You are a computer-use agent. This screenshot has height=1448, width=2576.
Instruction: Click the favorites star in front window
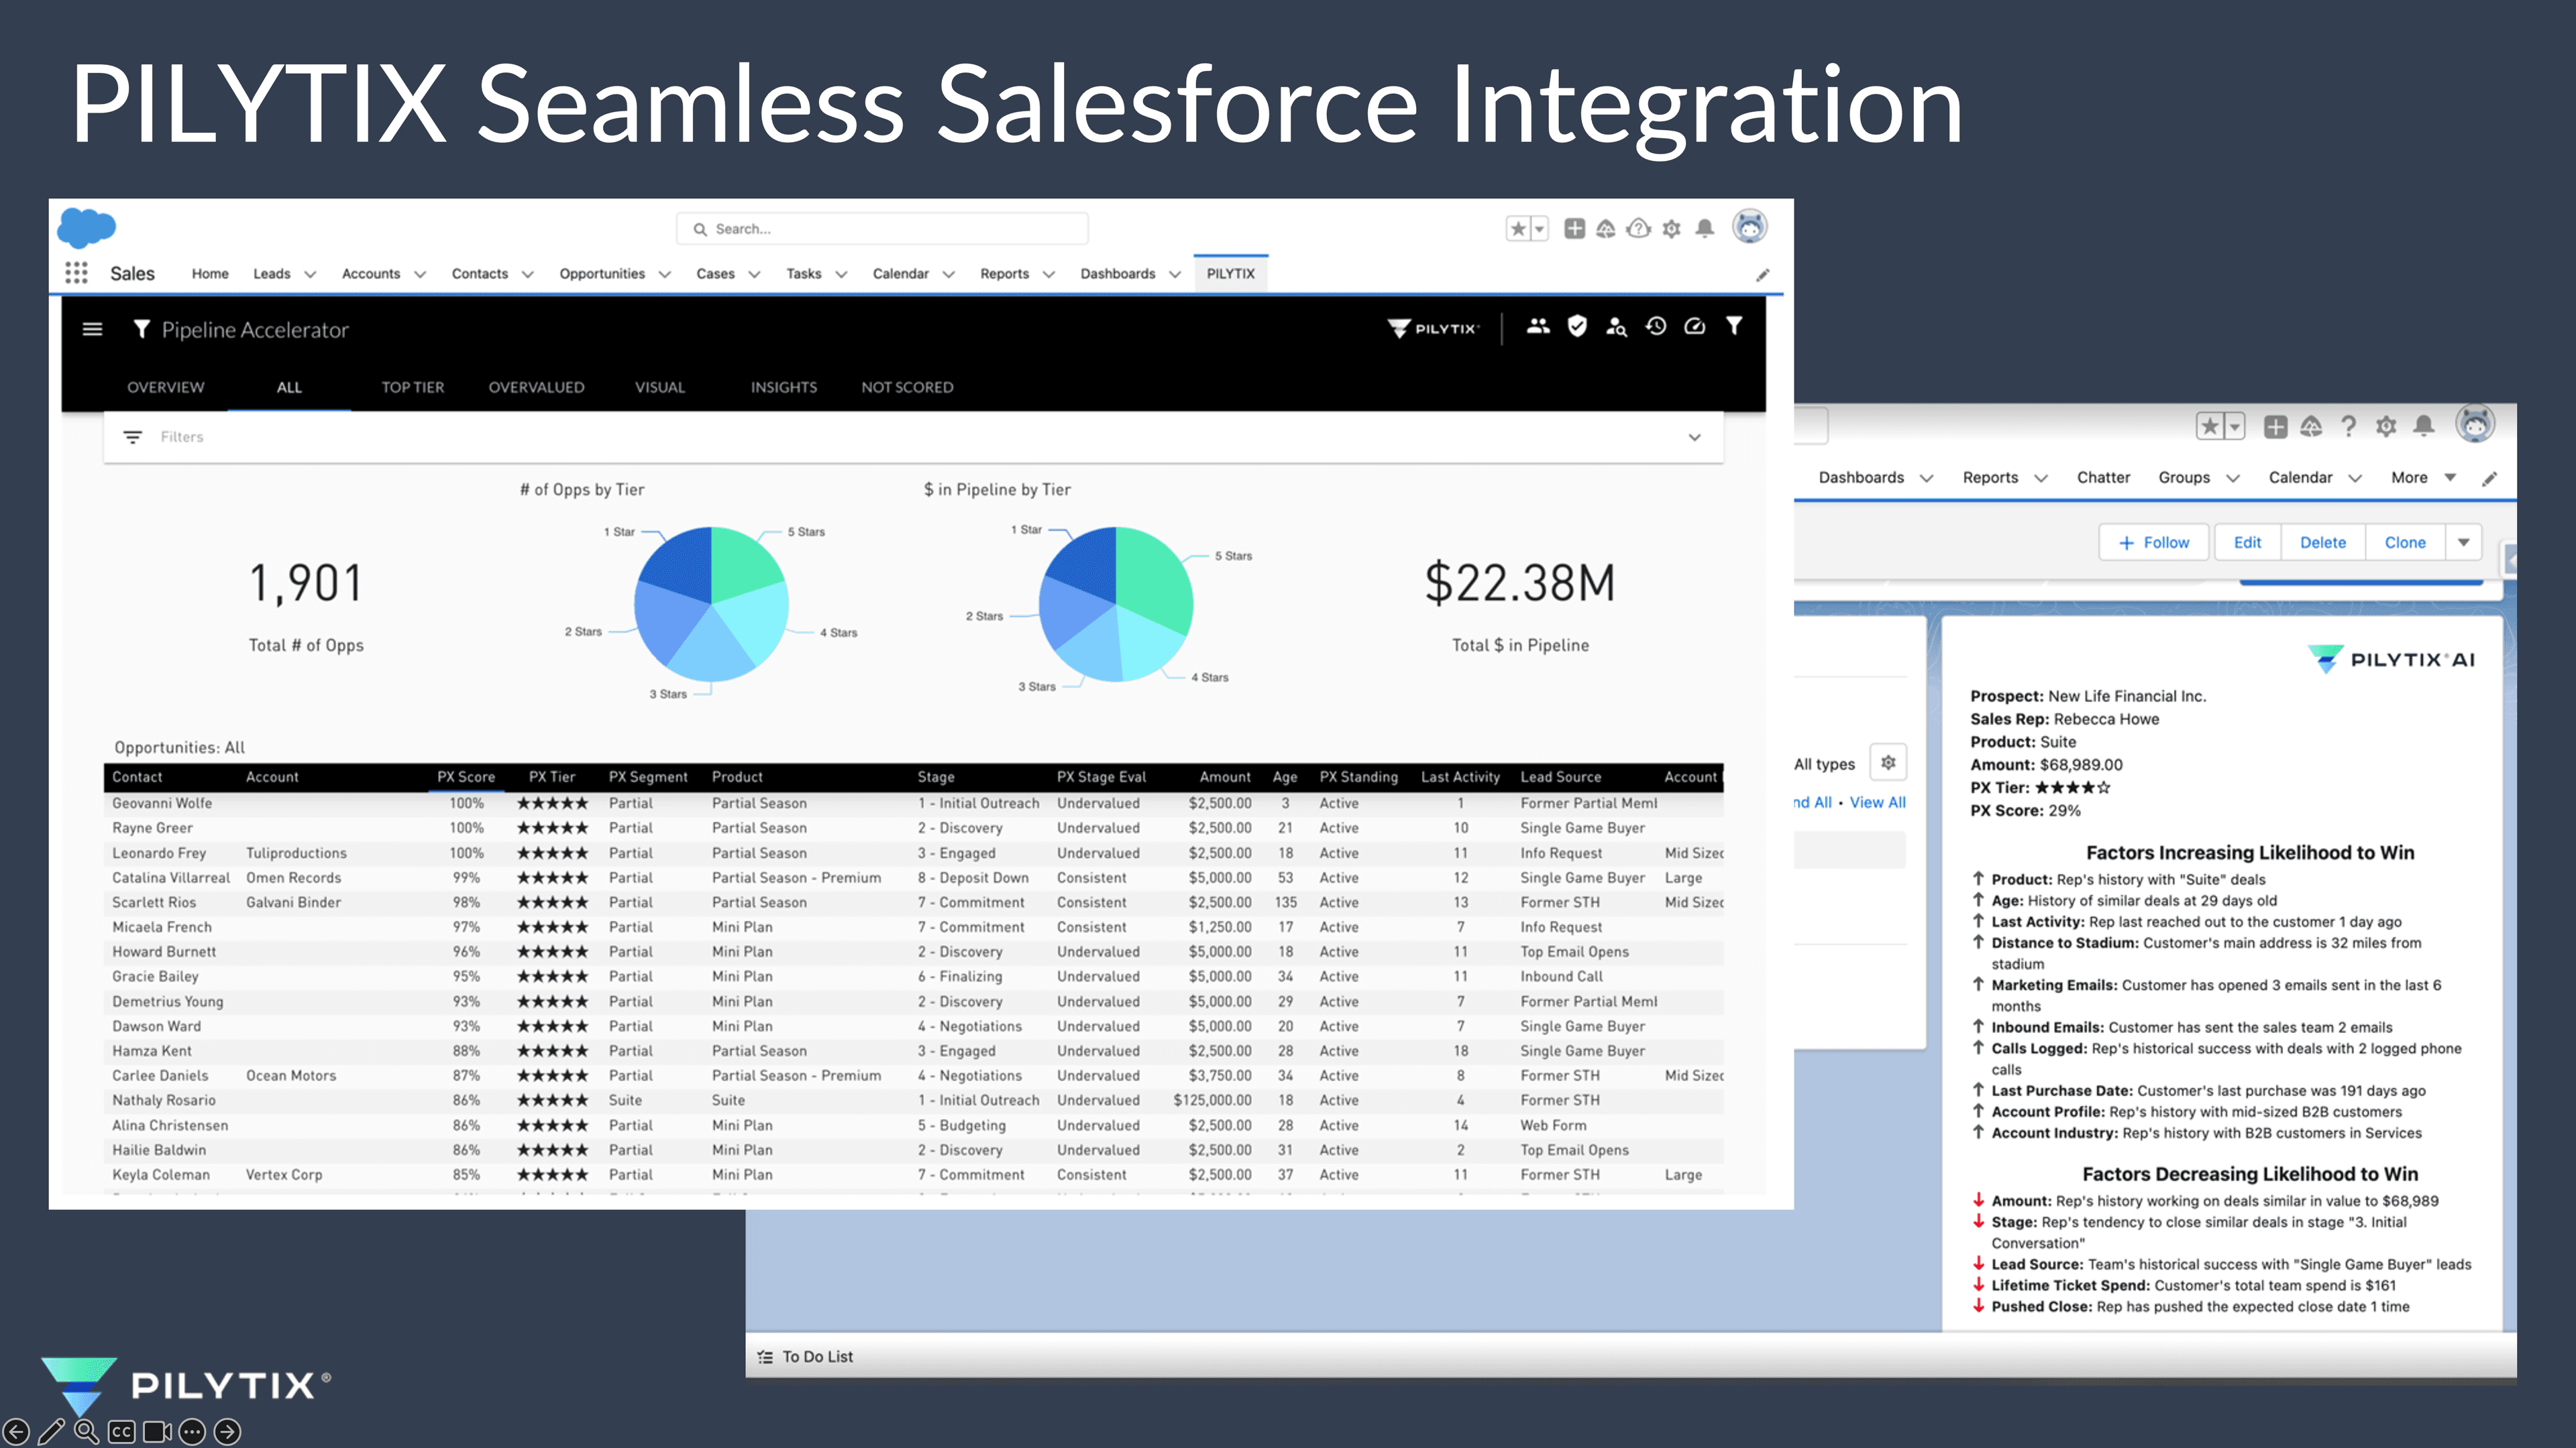[1518, 229]
